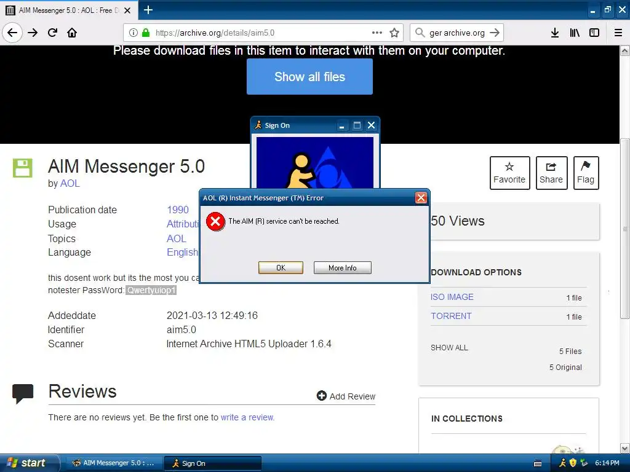Click the Reviews speech bubble icon
Screen dimensions: 630x472
(x=23, y=393)
